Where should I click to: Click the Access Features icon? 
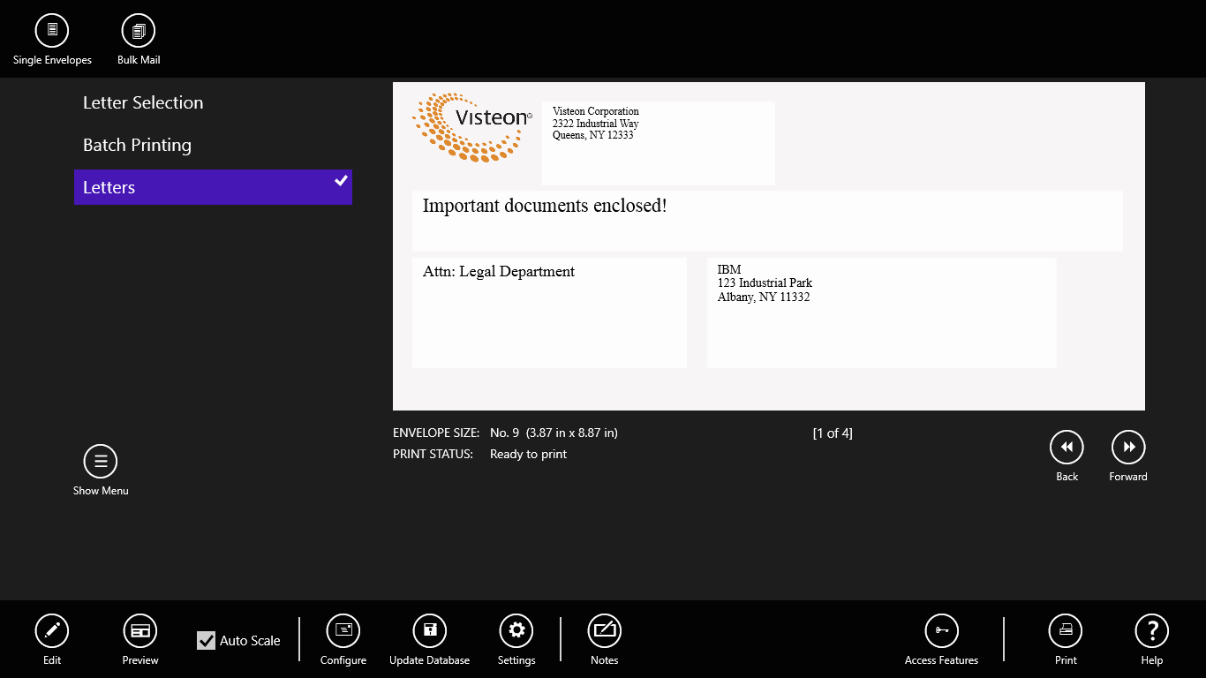941,630
